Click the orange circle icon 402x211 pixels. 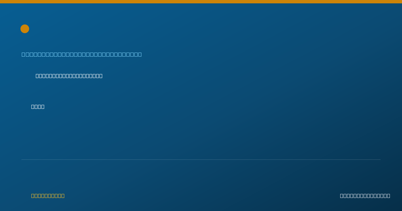pos(25,29)
